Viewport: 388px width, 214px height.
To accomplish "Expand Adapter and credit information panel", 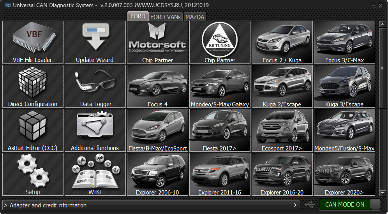I will pos(151,205).
